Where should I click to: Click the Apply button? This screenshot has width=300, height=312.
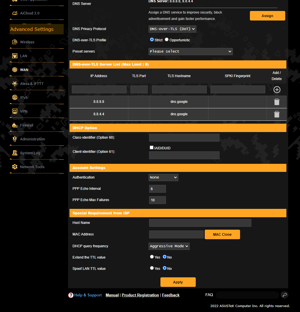tap(178, 282)
